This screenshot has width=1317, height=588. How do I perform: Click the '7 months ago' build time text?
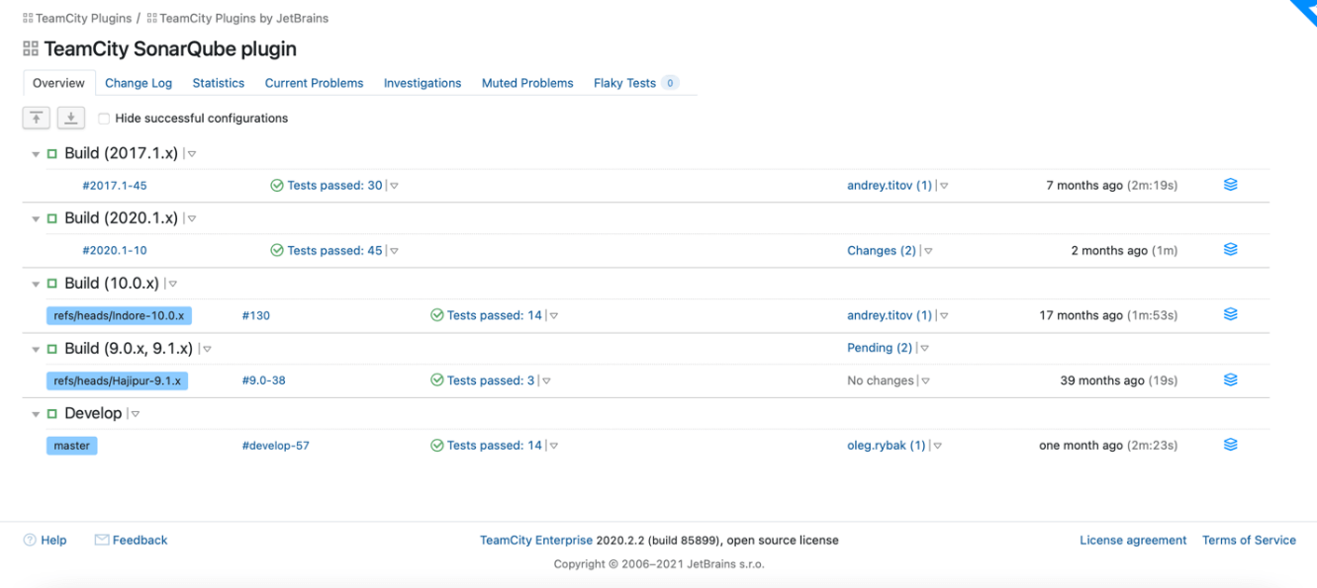(x=1084, y=186)
